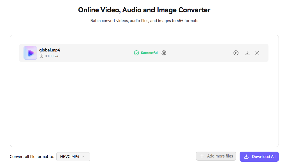Click the clock icon beside 00:00:24
Image resolution: width=285 pixels, height=167 pixels.
(41, 56)
